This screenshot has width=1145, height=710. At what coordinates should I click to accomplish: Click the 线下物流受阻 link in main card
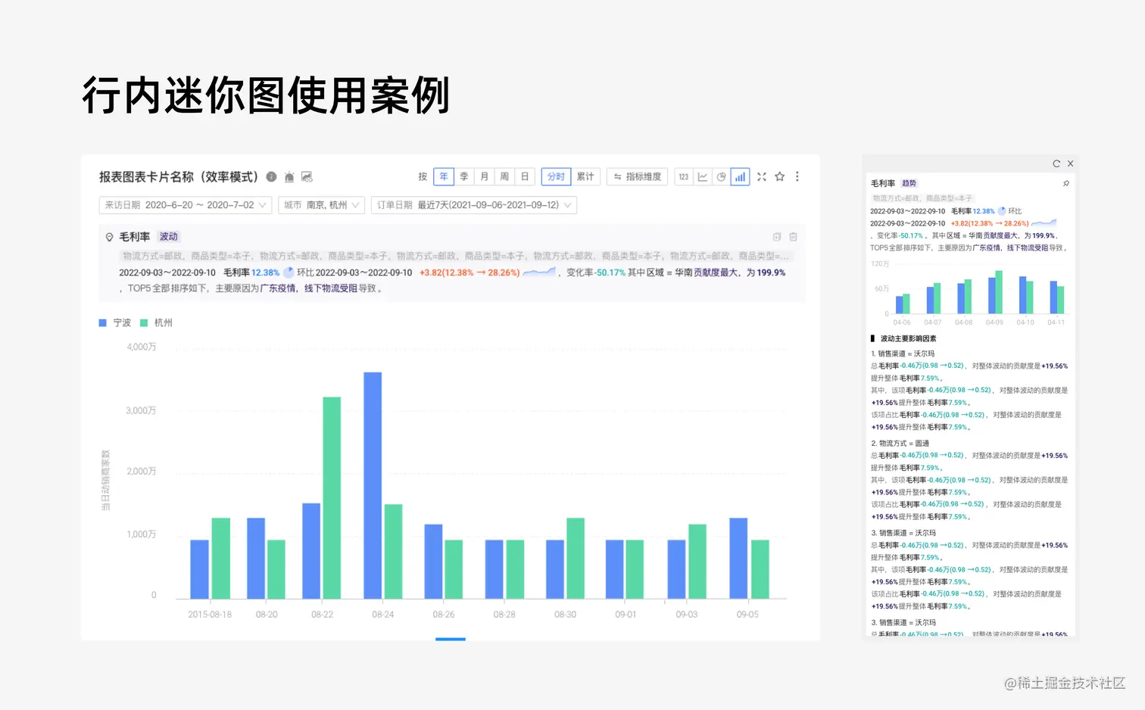(x=331, y=288)
